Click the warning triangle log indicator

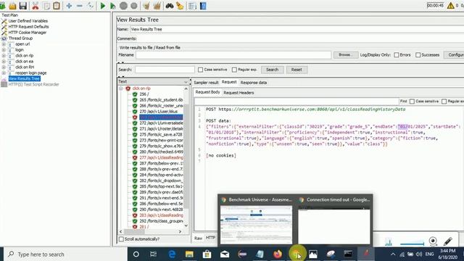(451, 5)
